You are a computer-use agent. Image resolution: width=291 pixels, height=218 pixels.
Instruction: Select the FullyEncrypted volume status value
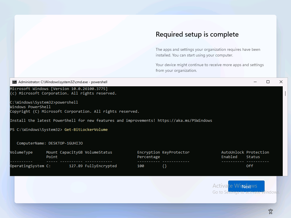tap(101, 166)
